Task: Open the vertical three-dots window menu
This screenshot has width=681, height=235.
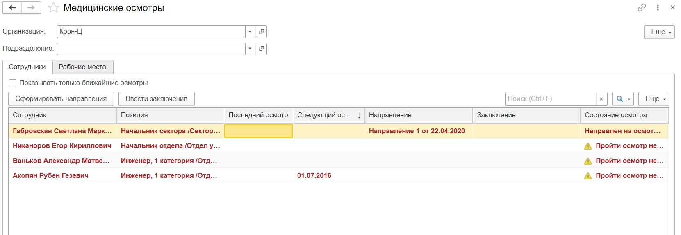Action: (658, 8)
